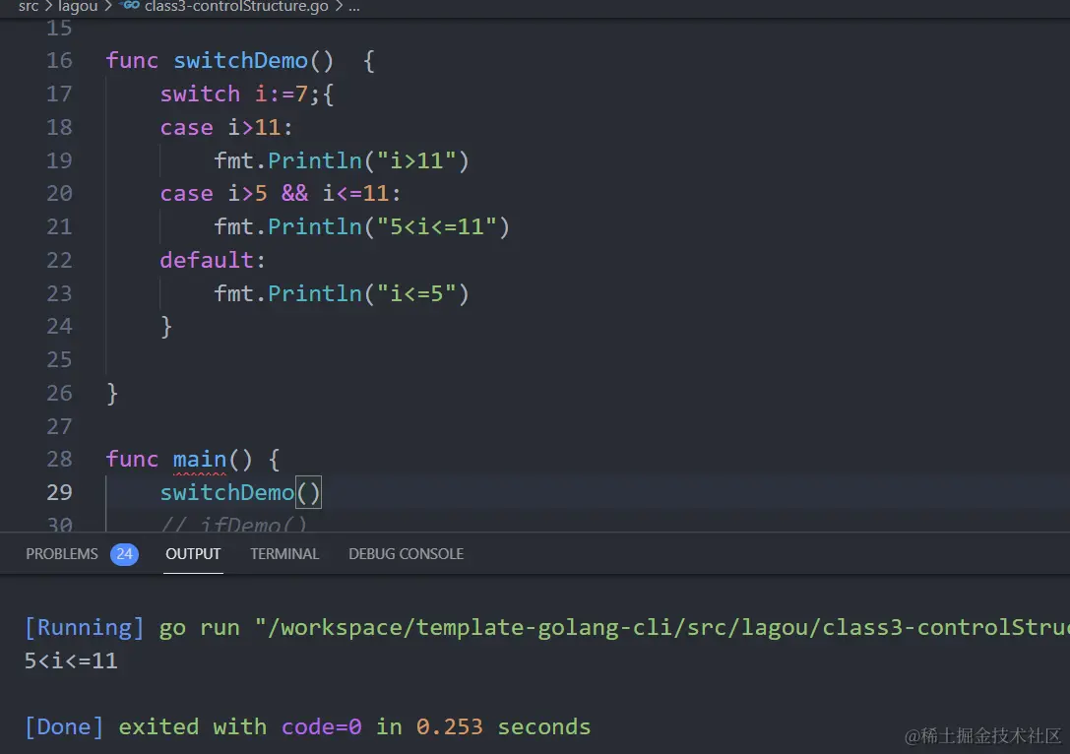The height and width of the screenshot is (754, 1070).
Task: Click the Go file icon in breadcrumb
Action: [131, 6]
